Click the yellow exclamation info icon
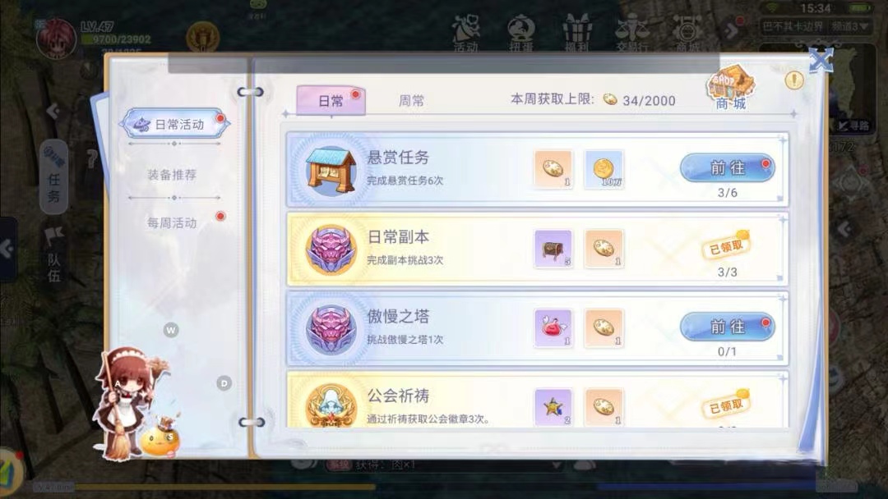The height and width of the screenshot is (499, 888). click(x=794, y=80)
